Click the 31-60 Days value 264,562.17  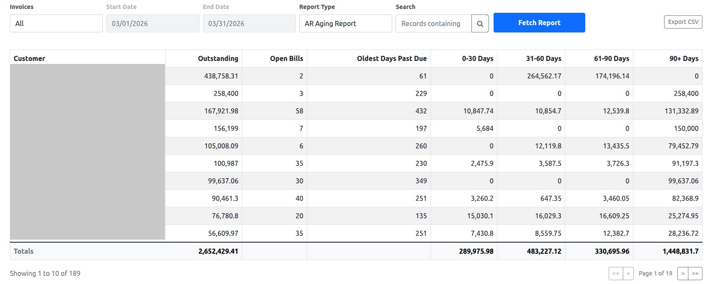pyautogui.click(x=544, y=76)
